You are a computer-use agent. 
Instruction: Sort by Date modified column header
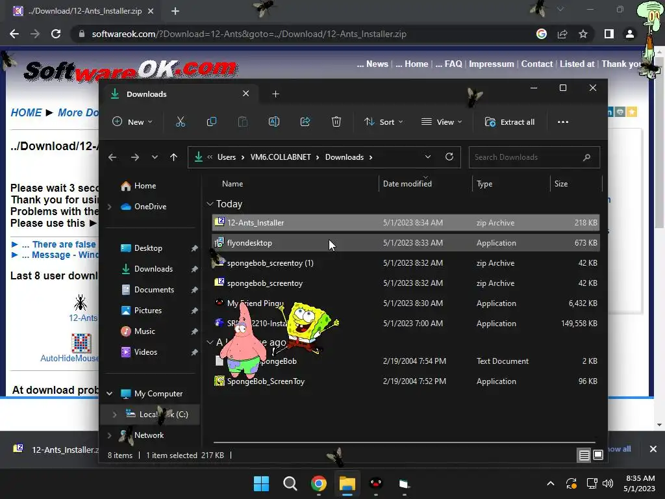click(x=407, y=184)
